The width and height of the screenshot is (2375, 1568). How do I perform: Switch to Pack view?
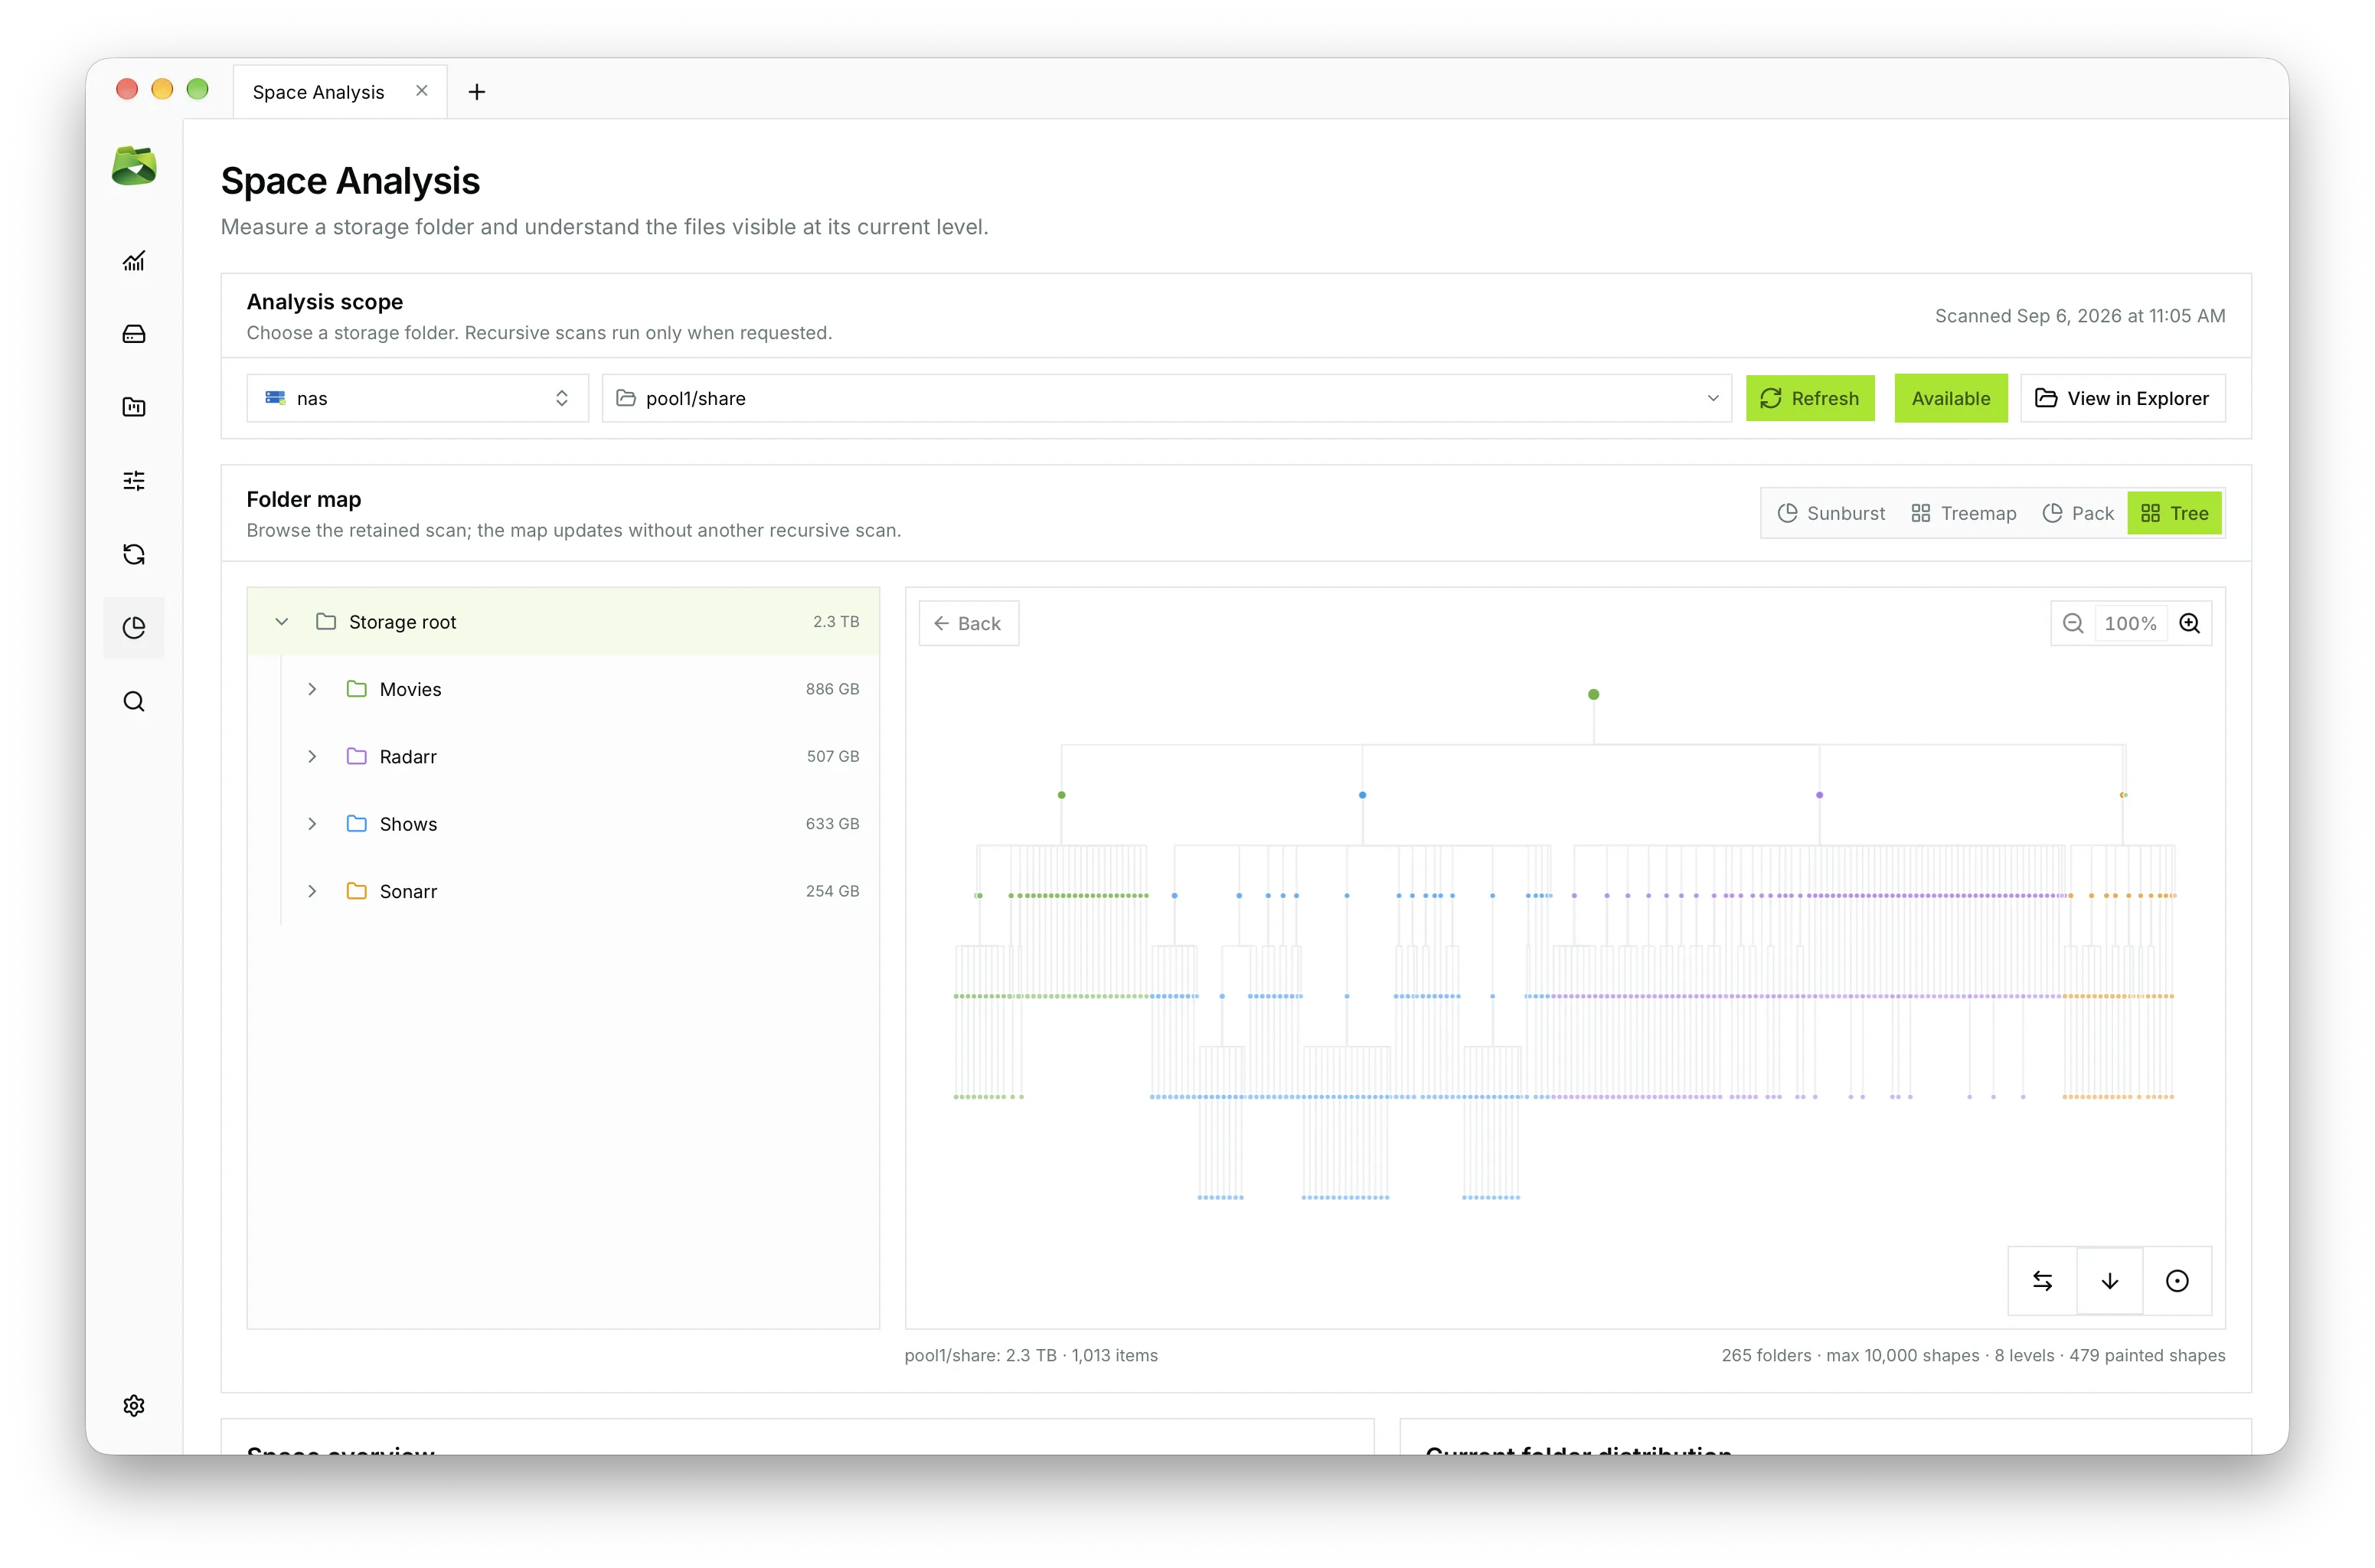[2078, 513]
